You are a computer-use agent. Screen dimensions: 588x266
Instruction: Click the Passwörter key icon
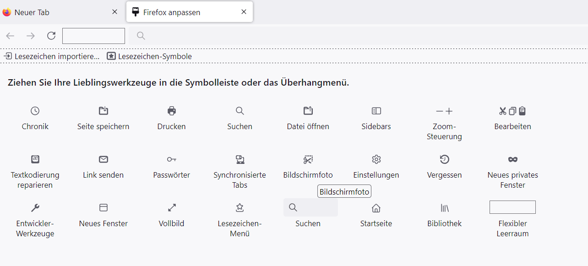172,159
